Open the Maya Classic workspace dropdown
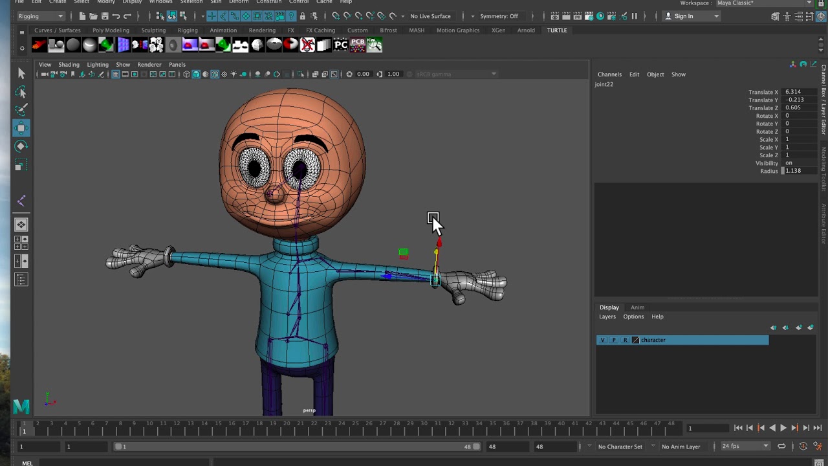 765,3
